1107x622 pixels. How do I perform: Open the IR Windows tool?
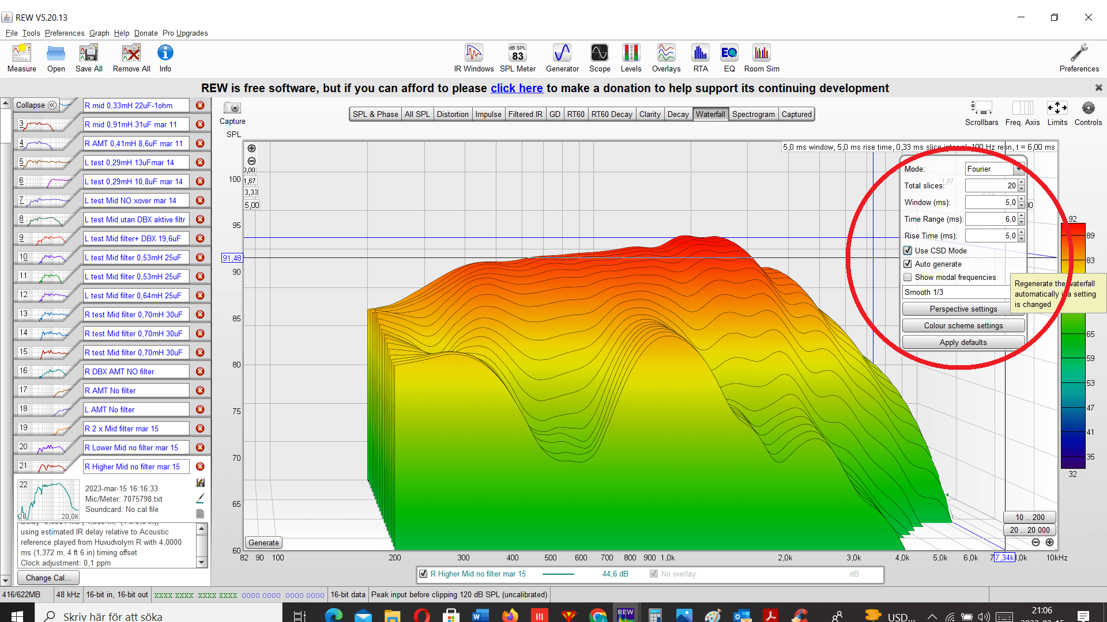(x=473, y=58)
